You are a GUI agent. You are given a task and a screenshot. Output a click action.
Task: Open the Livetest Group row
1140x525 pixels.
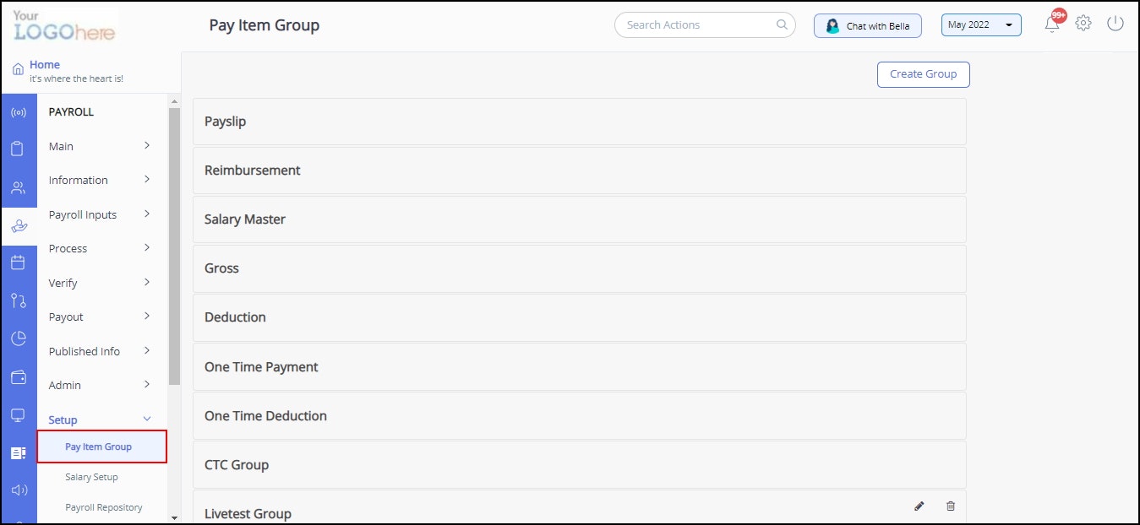pyautogui.click(x=579, y=506)
